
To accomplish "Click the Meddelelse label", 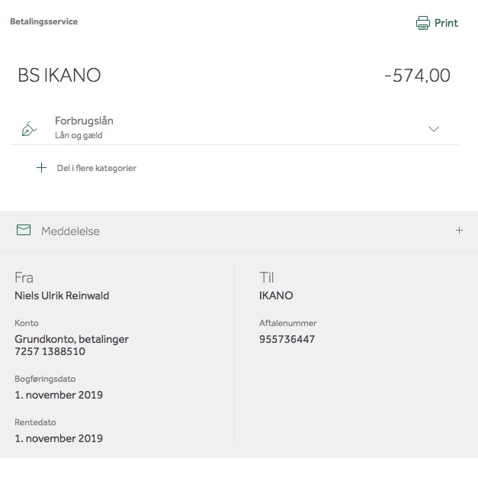I will click(x=70, y=231).
